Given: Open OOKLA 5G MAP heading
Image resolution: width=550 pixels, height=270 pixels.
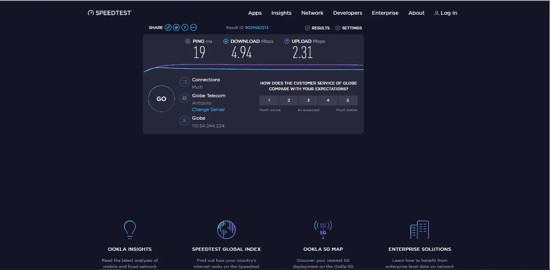Looking at the screenshot, I should coord(323,249).
